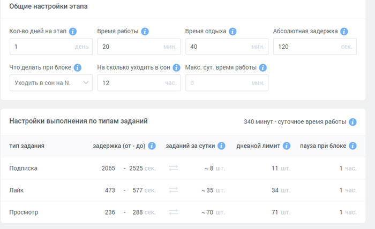Image resolution: width=375 pixels, height=229 pixels.
Task: Click info icon for задержка (от - до) column
Action: [152, 146]
